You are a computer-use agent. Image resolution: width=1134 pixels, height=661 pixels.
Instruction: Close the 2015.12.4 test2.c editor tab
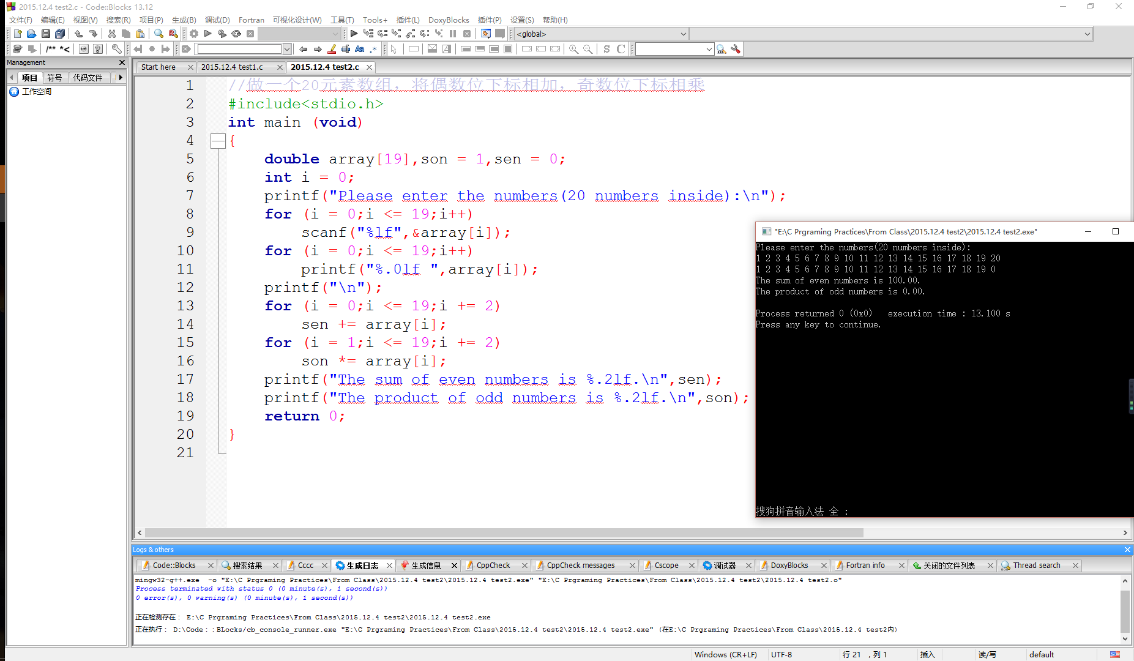click(x=369, y=67)
